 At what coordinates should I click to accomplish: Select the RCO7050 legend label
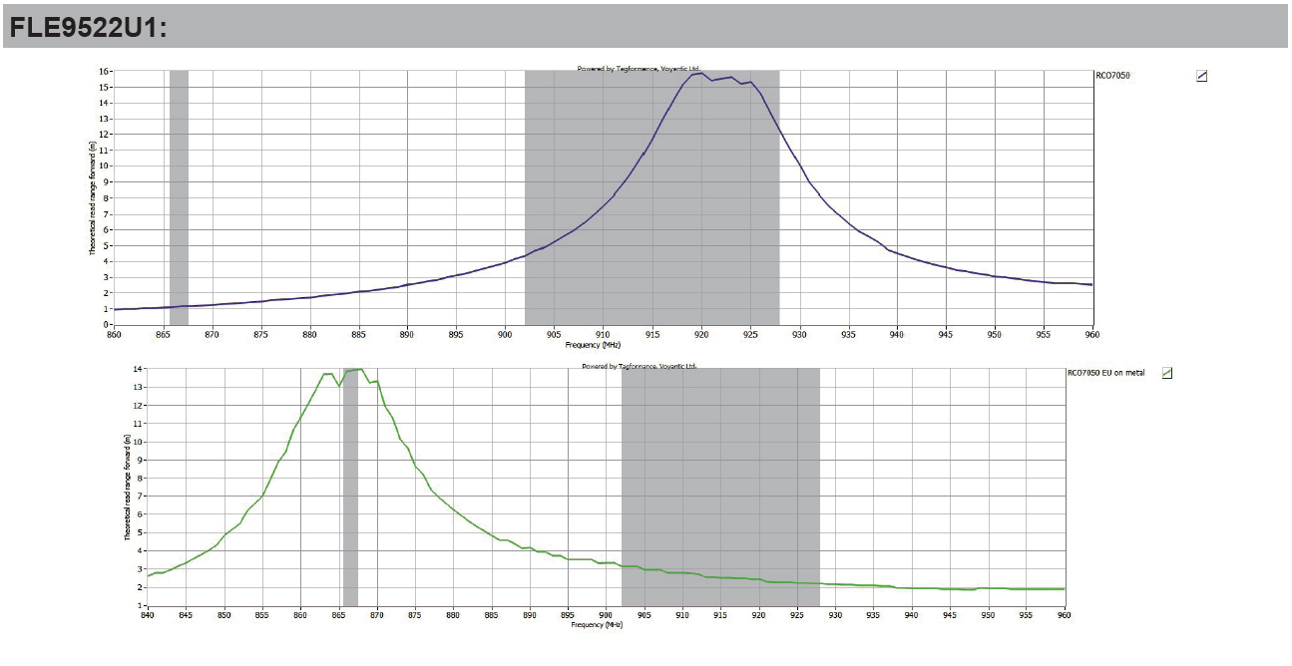click(x=1112, y=76)
